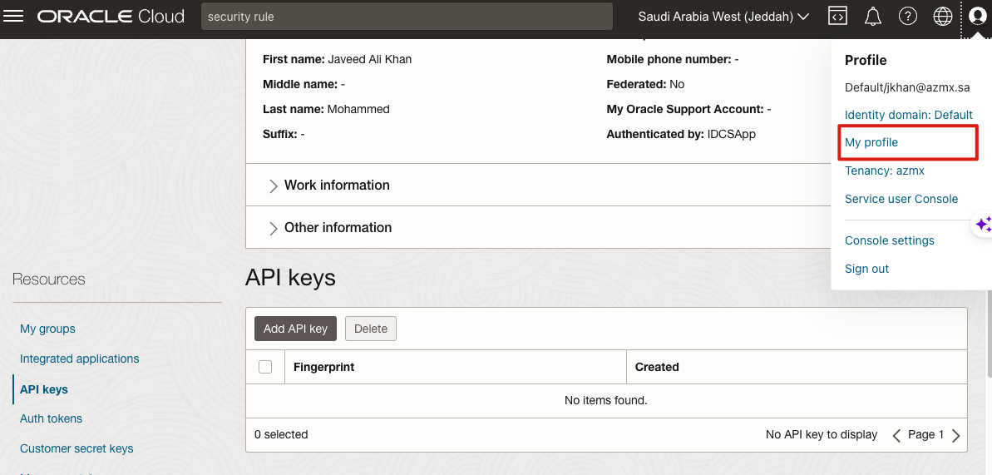Screen dimensions: 992x475
Task: Open the Integrated applications link
Action: coord(79,359)
